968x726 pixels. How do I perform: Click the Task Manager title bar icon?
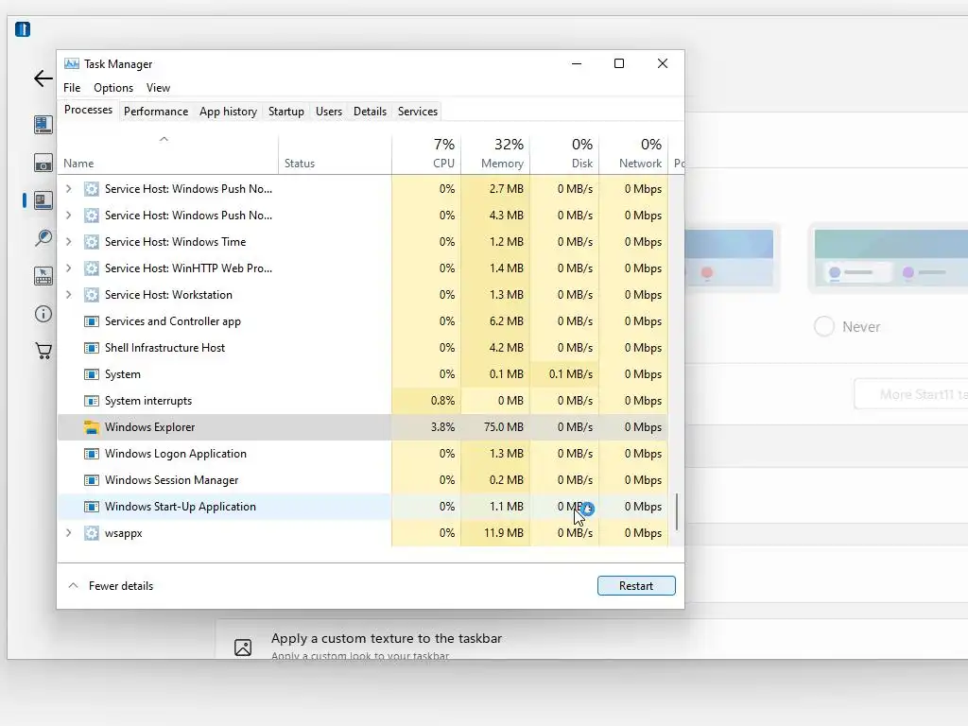coord(72,63)
